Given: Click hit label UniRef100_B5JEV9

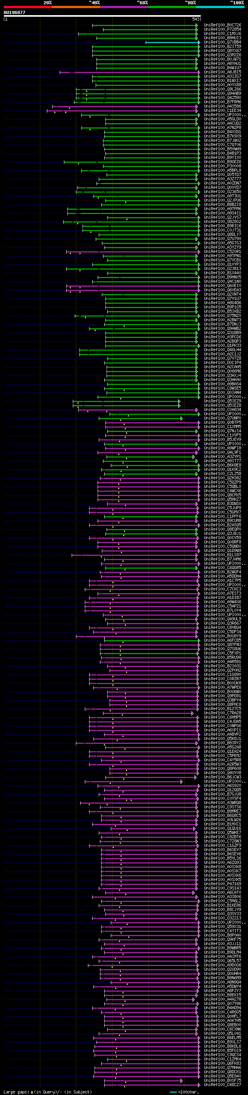Looking at the screenshot, I should coord(222,440).
